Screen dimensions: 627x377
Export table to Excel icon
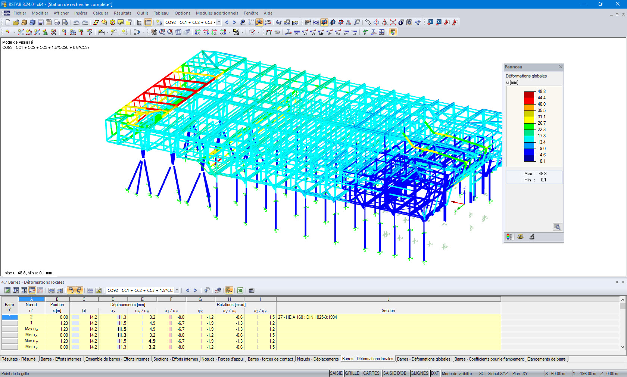240,290
